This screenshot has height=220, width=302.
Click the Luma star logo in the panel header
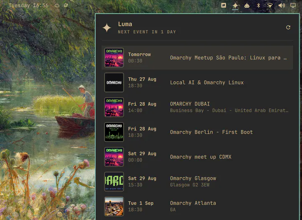(107, 28)
